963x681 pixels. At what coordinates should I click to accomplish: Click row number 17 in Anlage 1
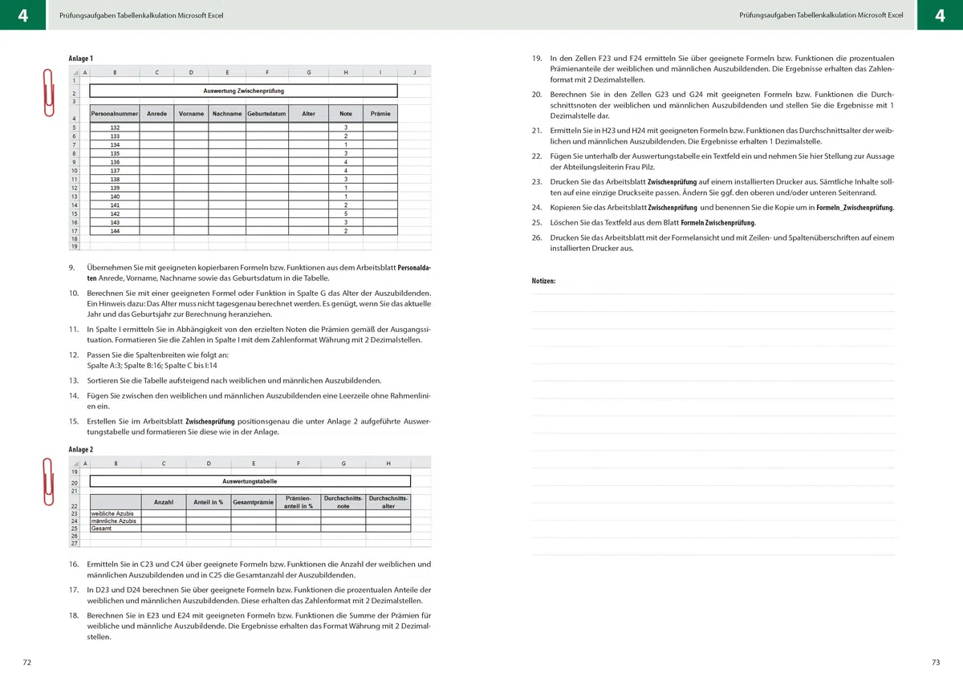(75, 231)
